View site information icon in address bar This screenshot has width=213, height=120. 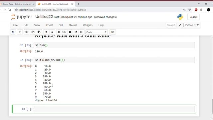pos(16,10)
